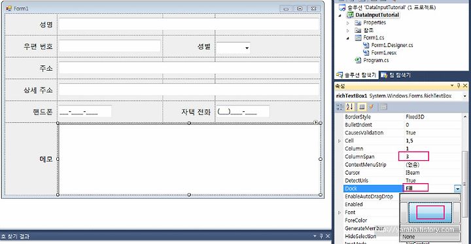The image size is (471, 244).
Task: Select the 참조 references node
Action: [368, 30]
